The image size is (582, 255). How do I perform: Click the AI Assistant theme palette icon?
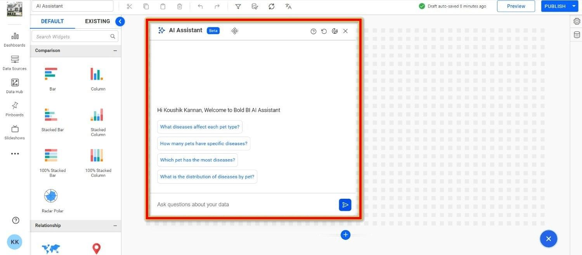[x=335, y=31]
